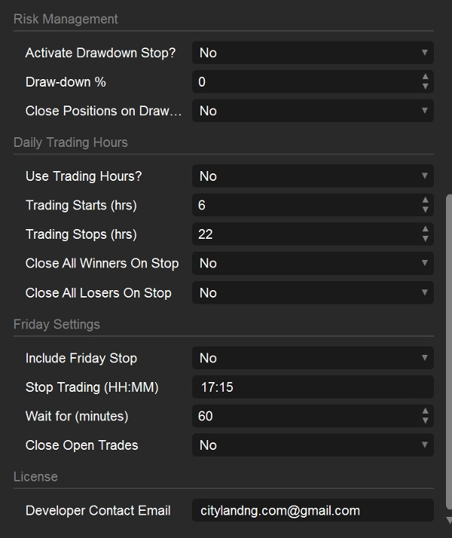Expand the Include Friday Stop dropdown

click(x=313, y=358)
